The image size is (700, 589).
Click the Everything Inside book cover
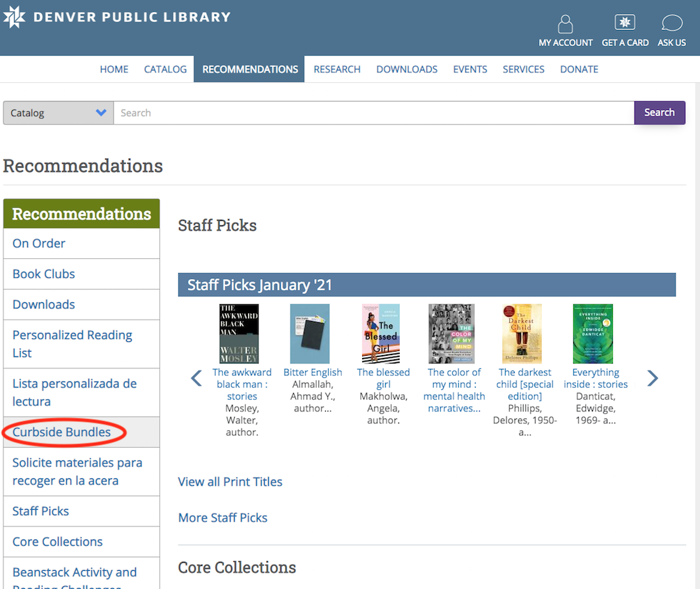tap(593, 333)
